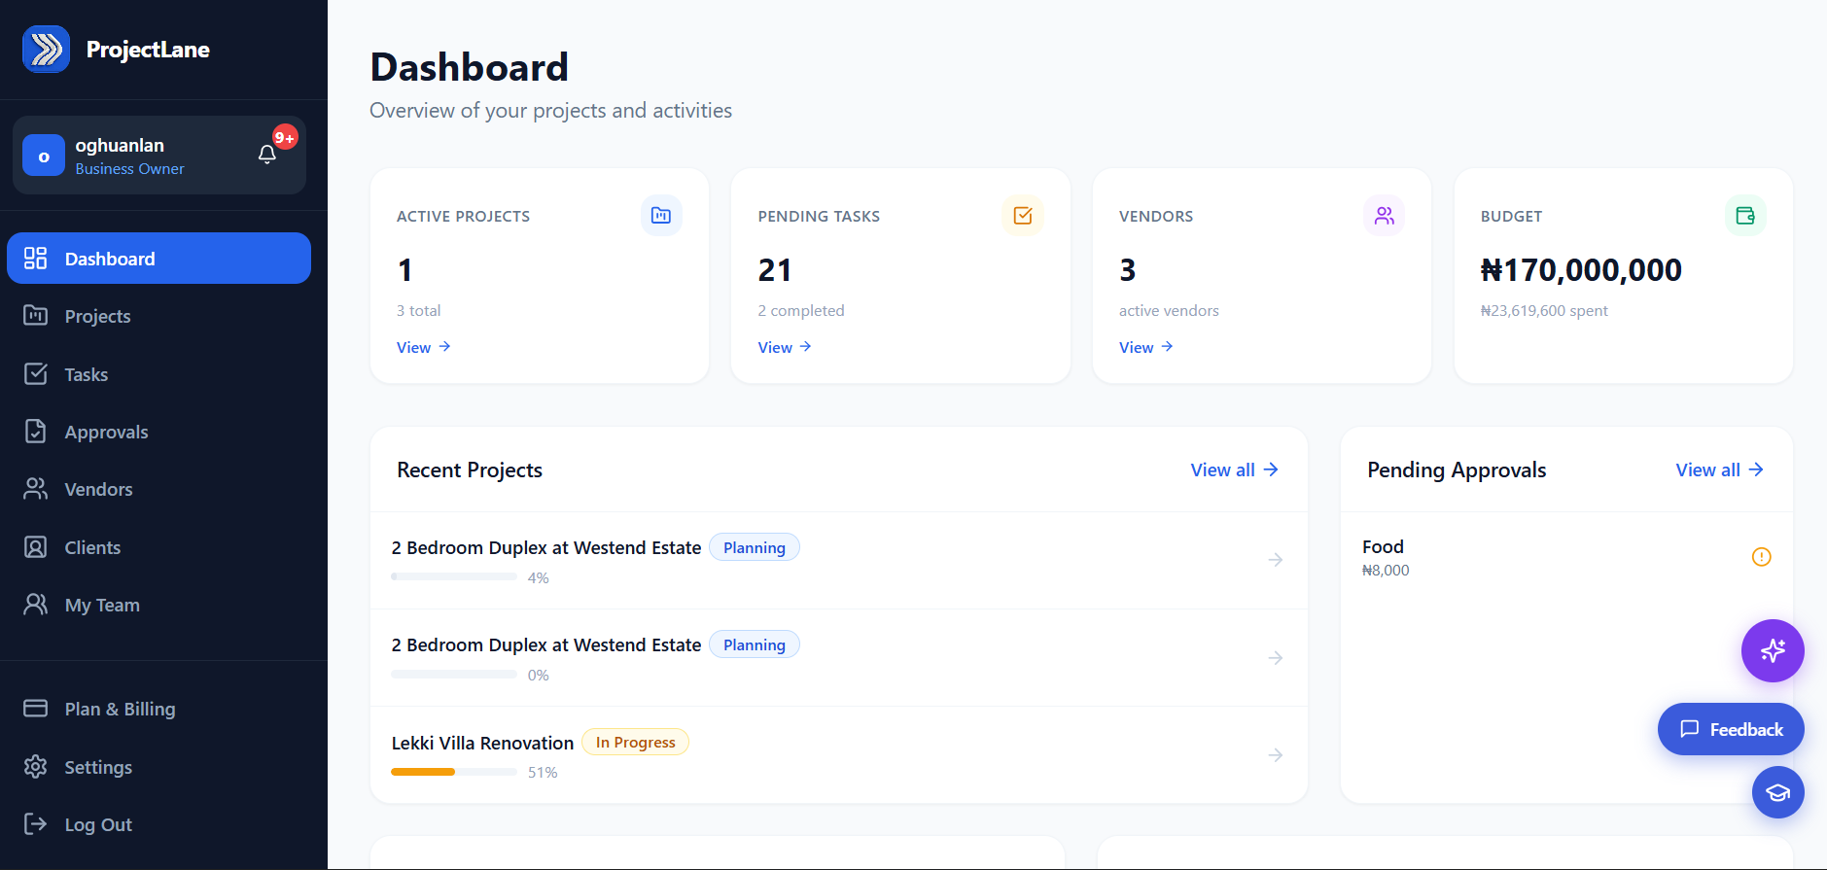
Task: Click the My Team icon in sidebar
Action: [x=36, y=605]
